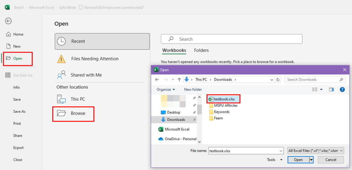Switch to the Folders tab
The width and height of the screenshot is (352, 170).
pos(201,50)
